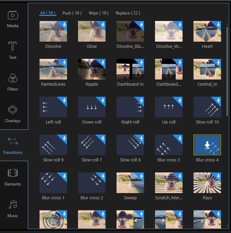Open the Media panel

(13, 19)
